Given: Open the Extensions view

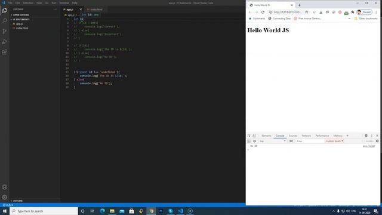Looking at the screenshot, I should pos(5,52).
